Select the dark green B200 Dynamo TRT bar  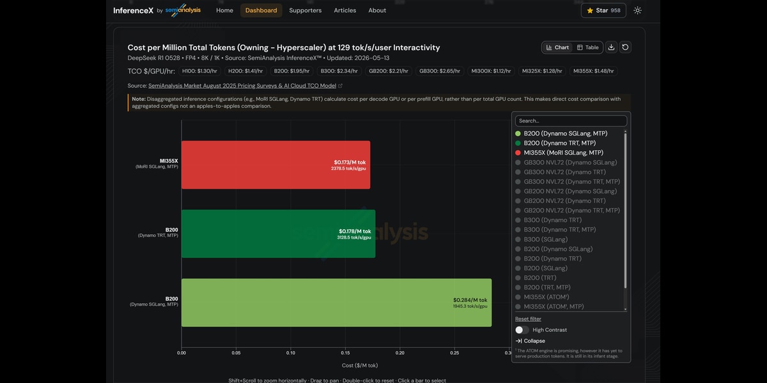(278, 234)
